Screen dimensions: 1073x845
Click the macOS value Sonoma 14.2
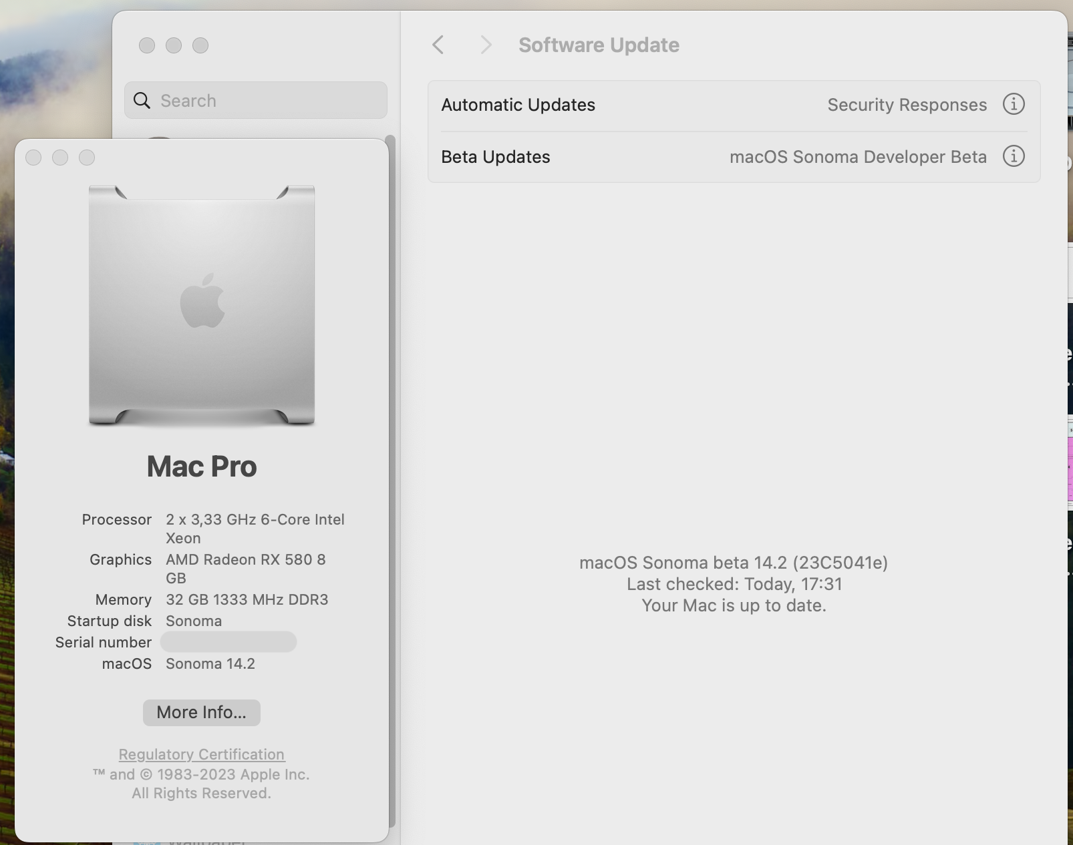tap(210, 663)
